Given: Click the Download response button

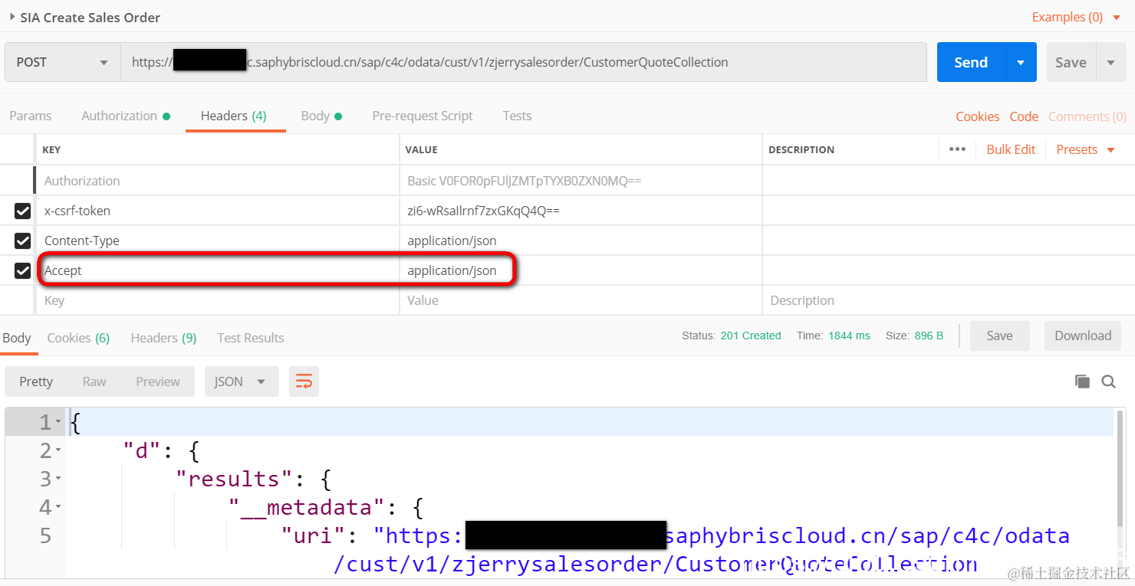Looking at the screenshot, I should coord(1083,336).
